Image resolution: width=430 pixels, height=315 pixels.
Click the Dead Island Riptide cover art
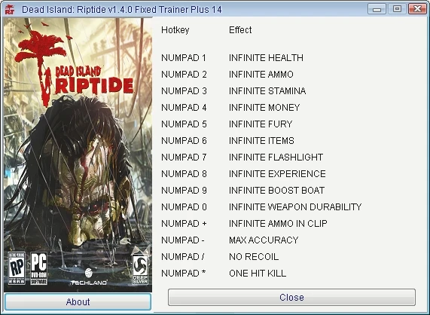tap(78, 154)
